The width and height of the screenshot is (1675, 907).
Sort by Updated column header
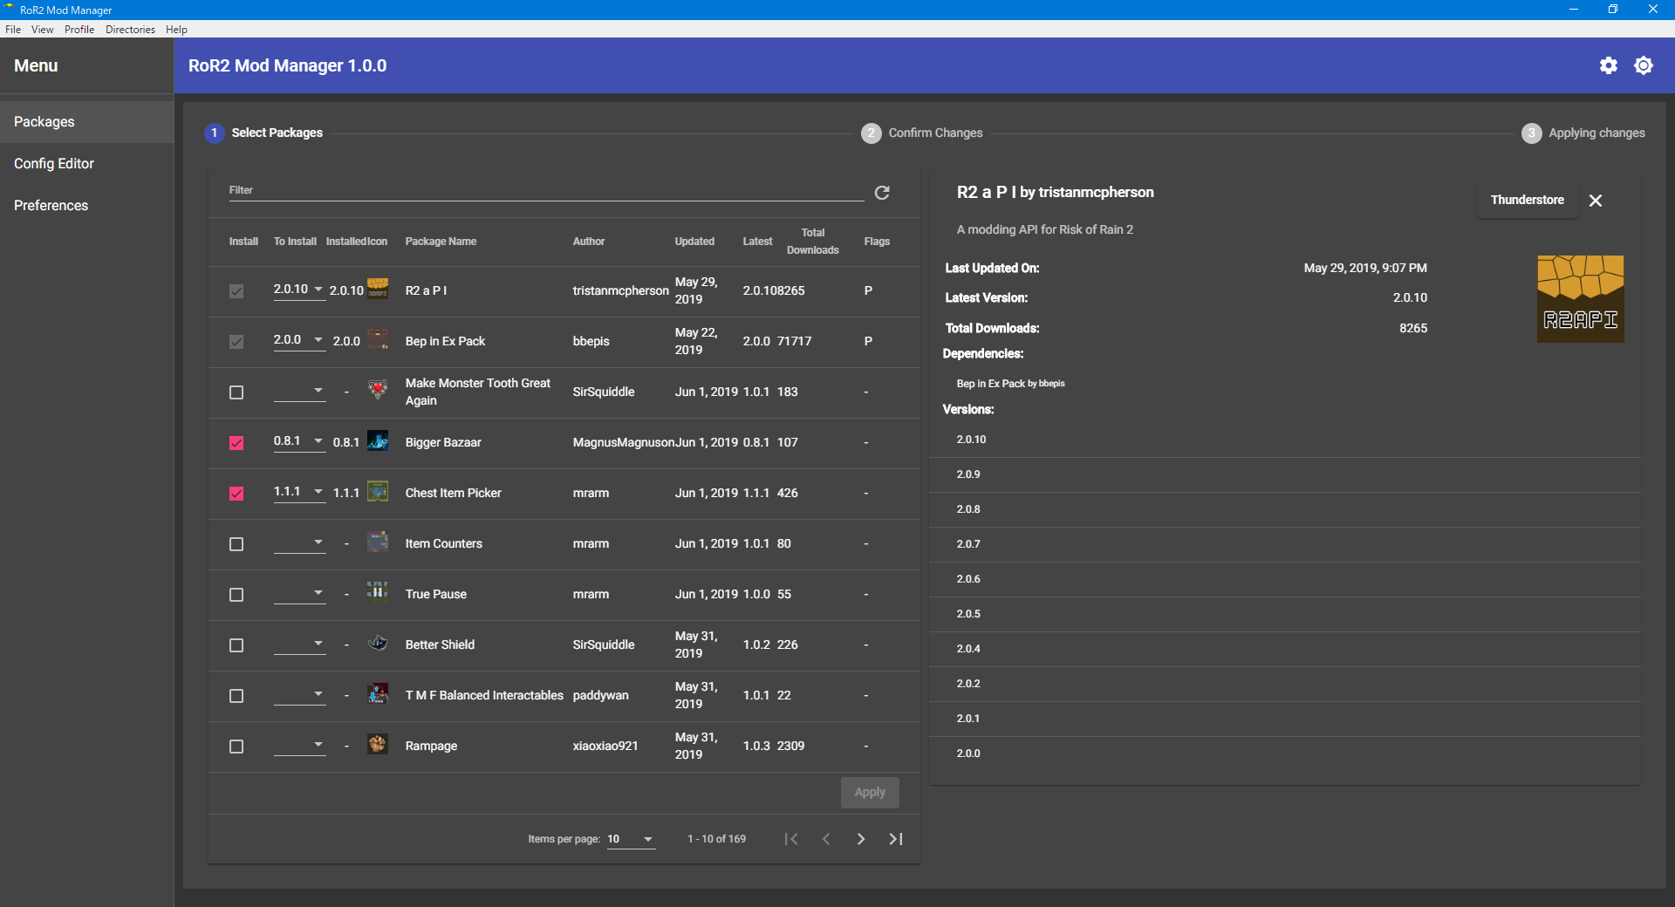694,242
